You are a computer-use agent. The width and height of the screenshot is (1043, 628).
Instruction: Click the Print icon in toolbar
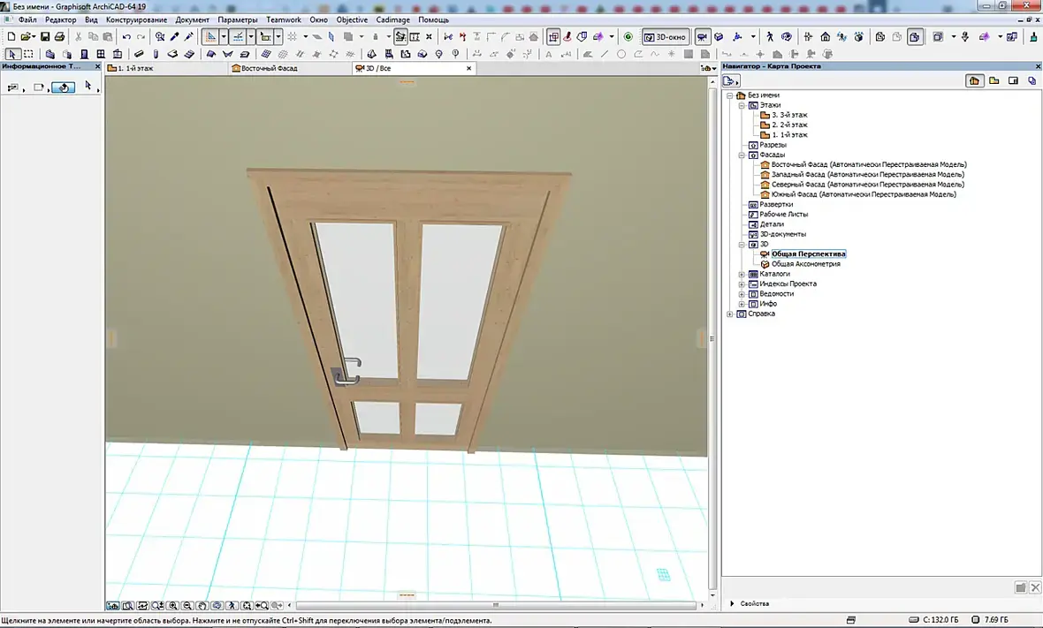(x=59, y=37)
